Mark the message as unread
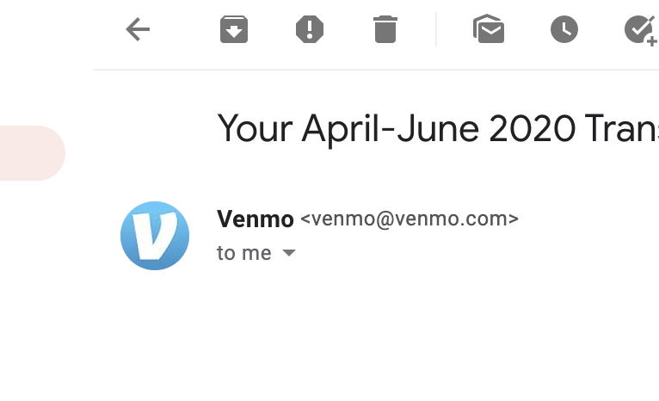 (x=489, y=29)
